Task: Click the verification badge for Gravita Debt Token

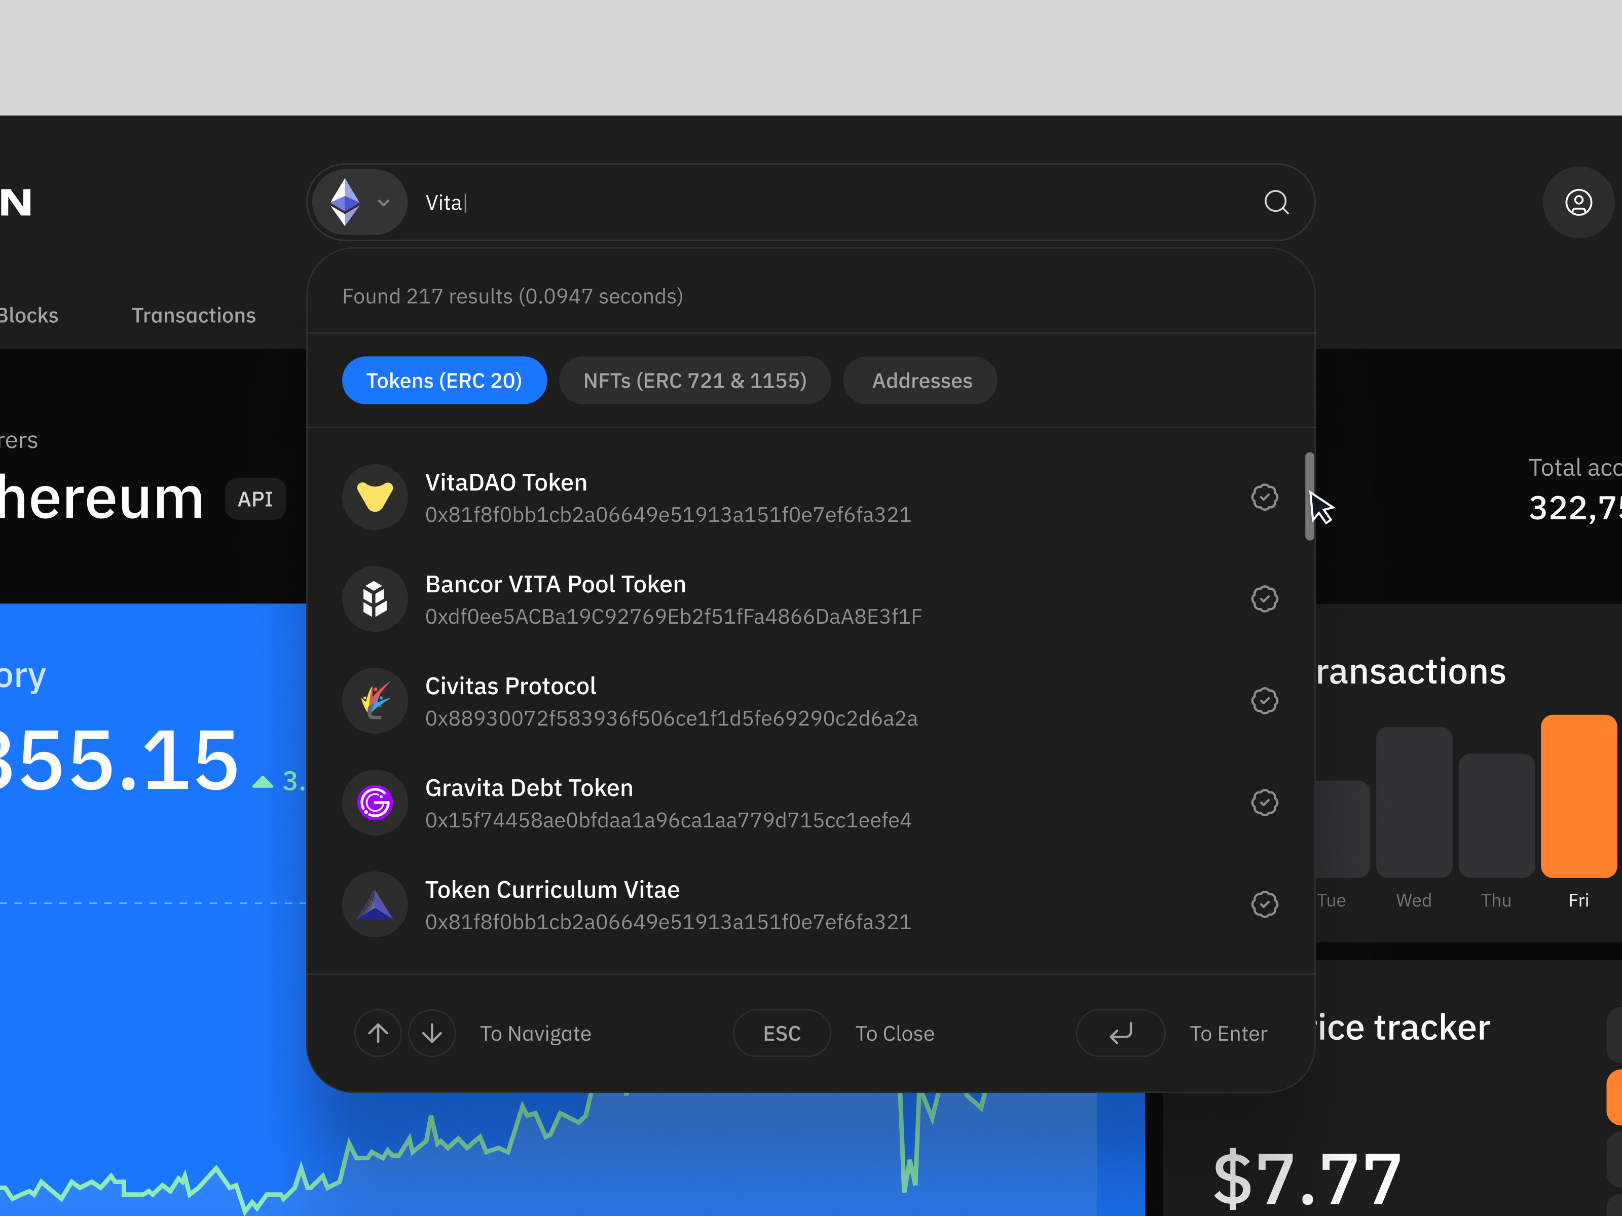Action: click(1265, 803)
